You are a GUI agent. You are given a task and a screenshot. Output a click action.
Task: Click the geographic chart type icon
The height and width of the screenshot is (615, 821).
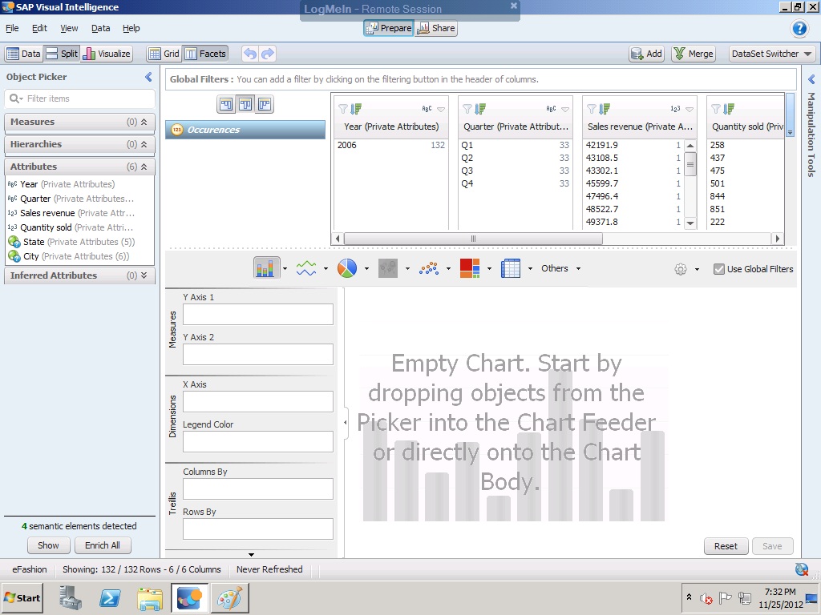(388, 269)
